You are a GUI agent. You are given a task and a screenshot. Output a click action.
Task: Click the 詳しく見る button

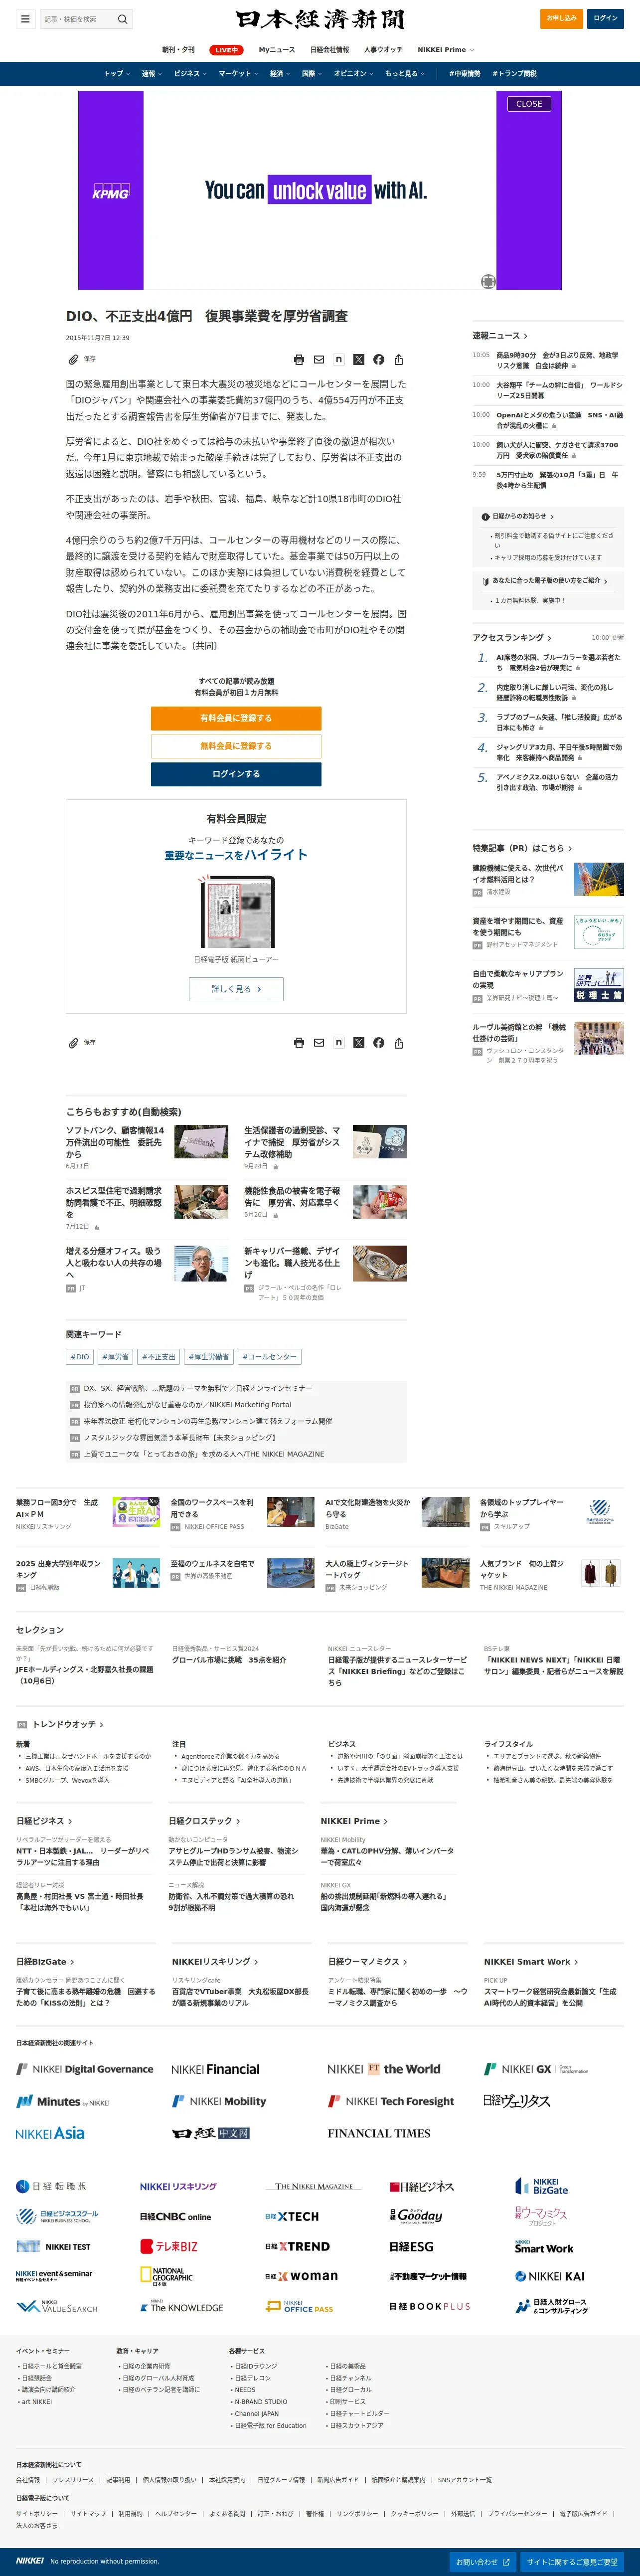[x=236, y=989]
